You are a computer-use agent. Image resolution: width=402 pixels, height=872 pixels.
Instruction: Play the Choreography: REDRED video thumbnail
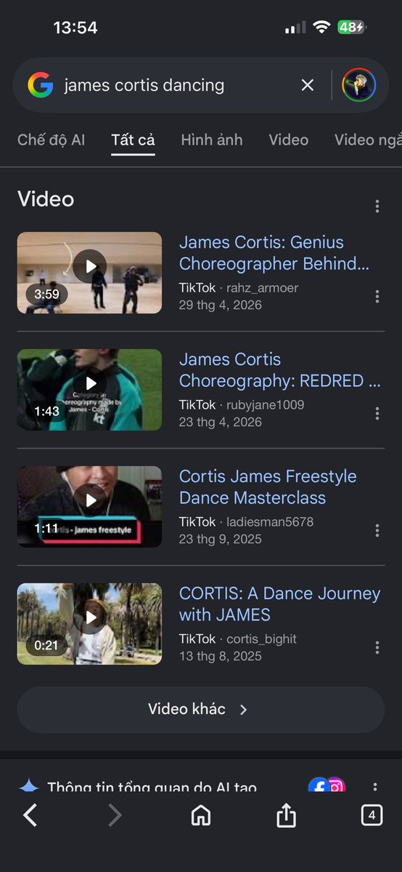click(x=89, y=390)
